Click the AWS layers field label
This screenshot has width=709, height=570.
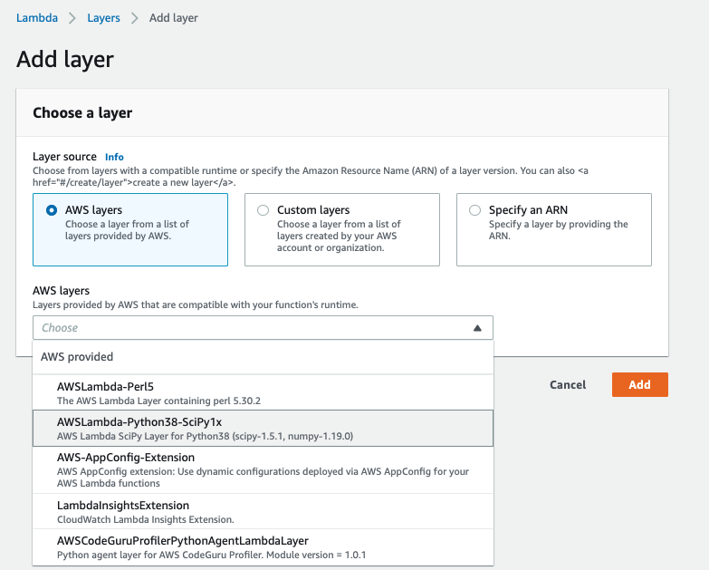[x=61, y=290]
